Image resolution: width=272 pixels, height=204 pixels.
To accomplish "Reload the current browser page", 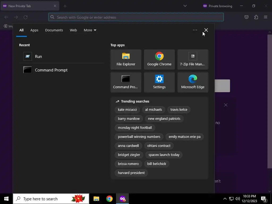I will tap(25, 17).
